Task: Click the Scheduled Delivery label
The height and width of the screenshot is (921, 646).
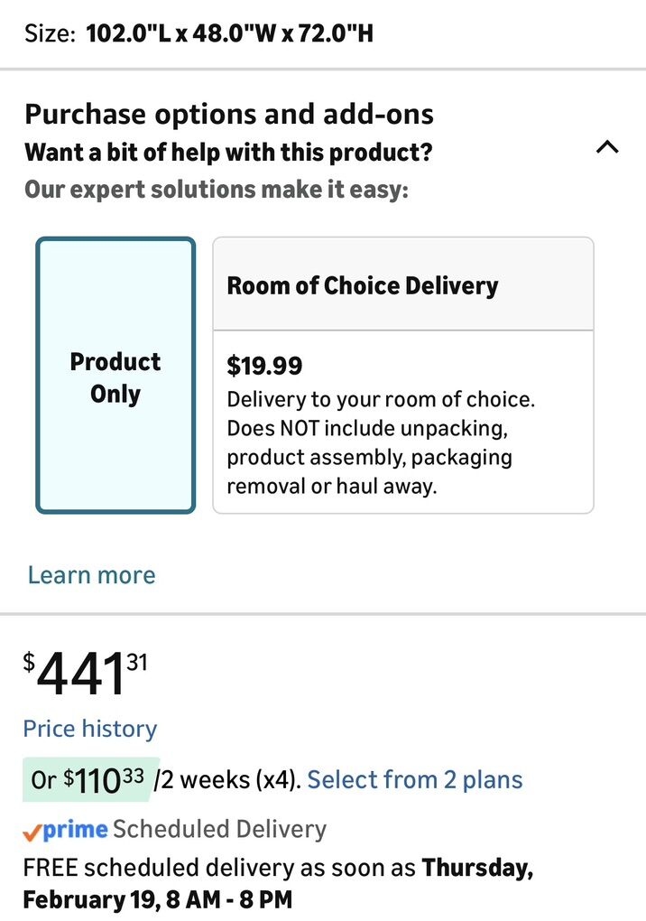Action: 219,829
